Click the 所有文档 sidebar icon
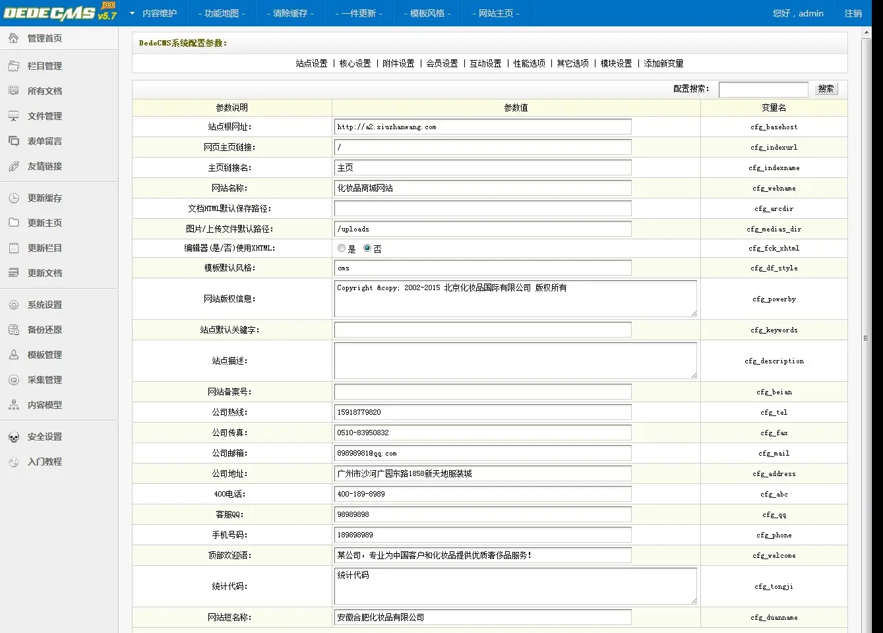 (13, 91)
